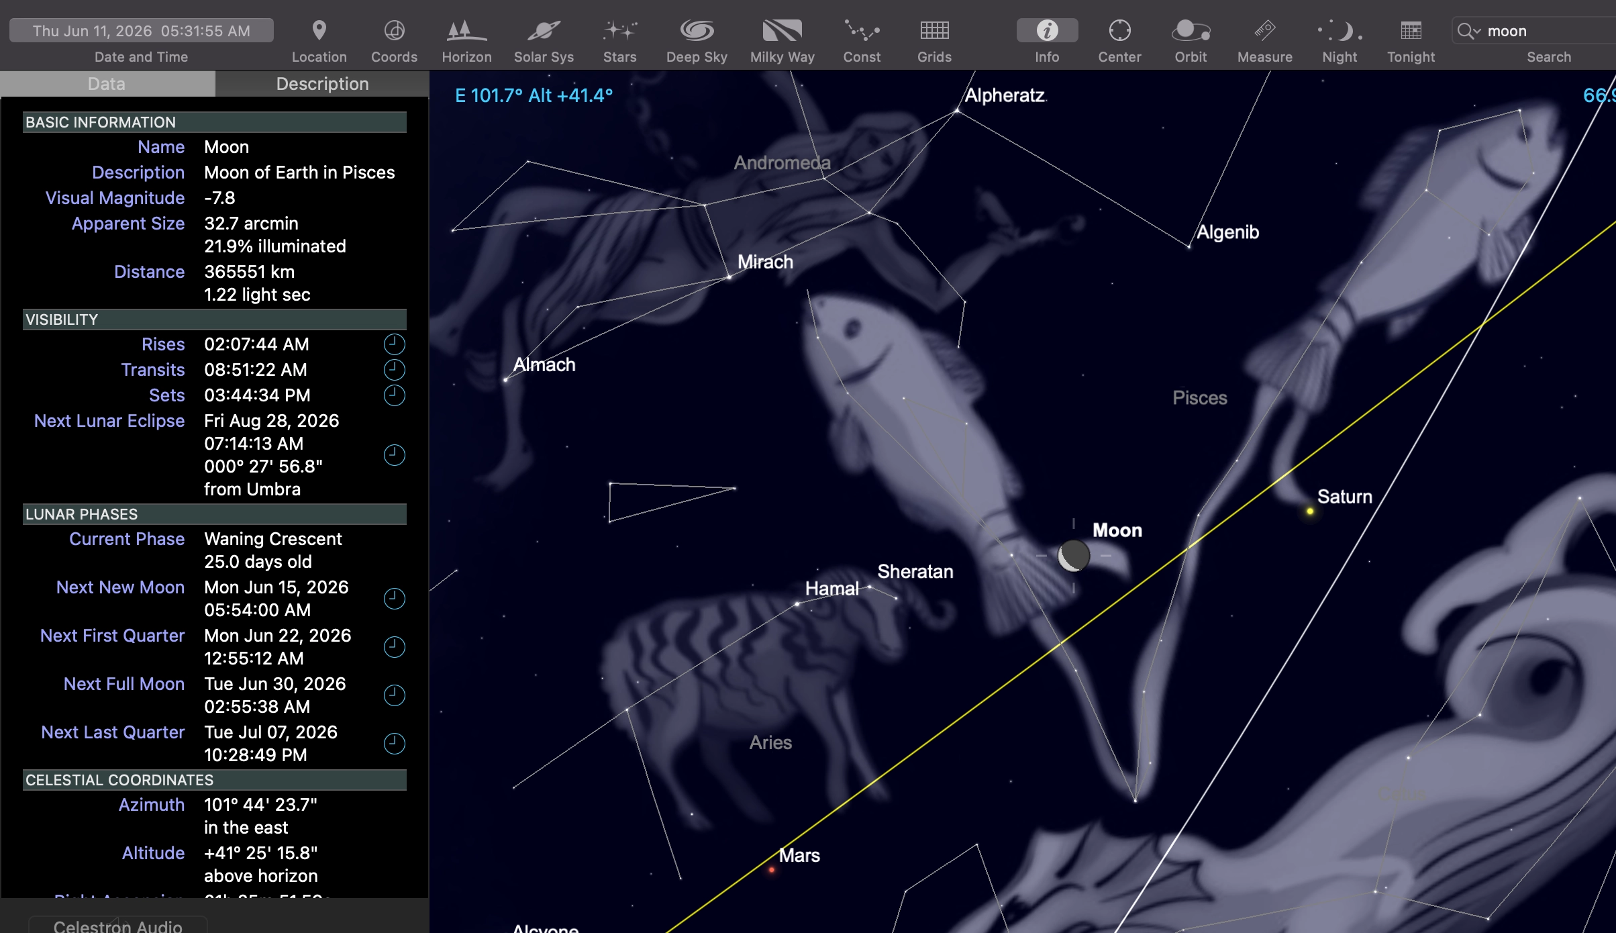Toggle Night vision mode
Screen dimensions: 1616x933
tap(1340, 31)
